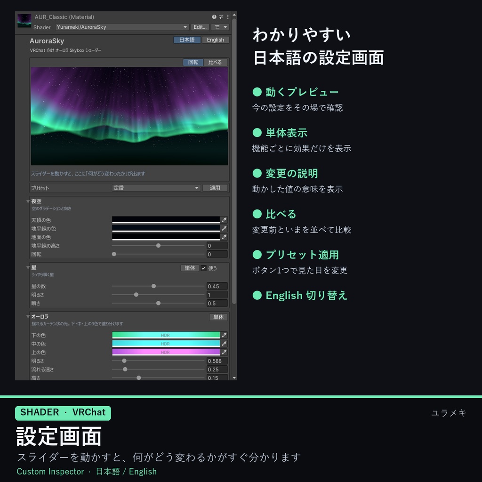Screen dimensions: 482x482
Task: Open the 上の色 HDR color swatch
Action: click(166, 352)
